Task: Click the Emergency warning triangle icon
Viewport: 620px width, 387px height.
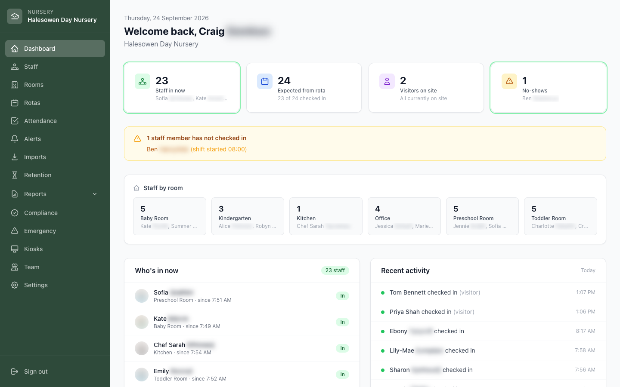Action: pos(15,231)
